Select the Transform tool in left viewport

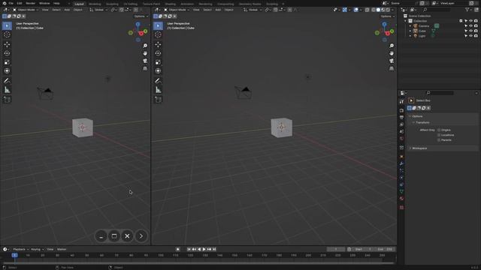[x=7, y=71]
